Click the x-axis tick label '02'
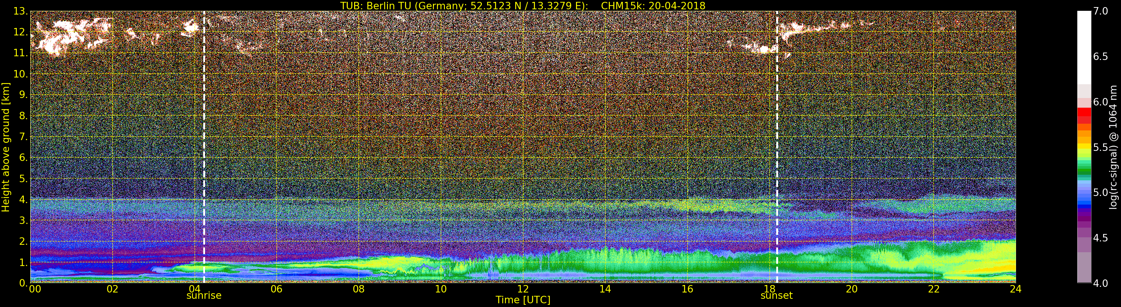This screenshot has width=1121, height=307. pos(112,289)
